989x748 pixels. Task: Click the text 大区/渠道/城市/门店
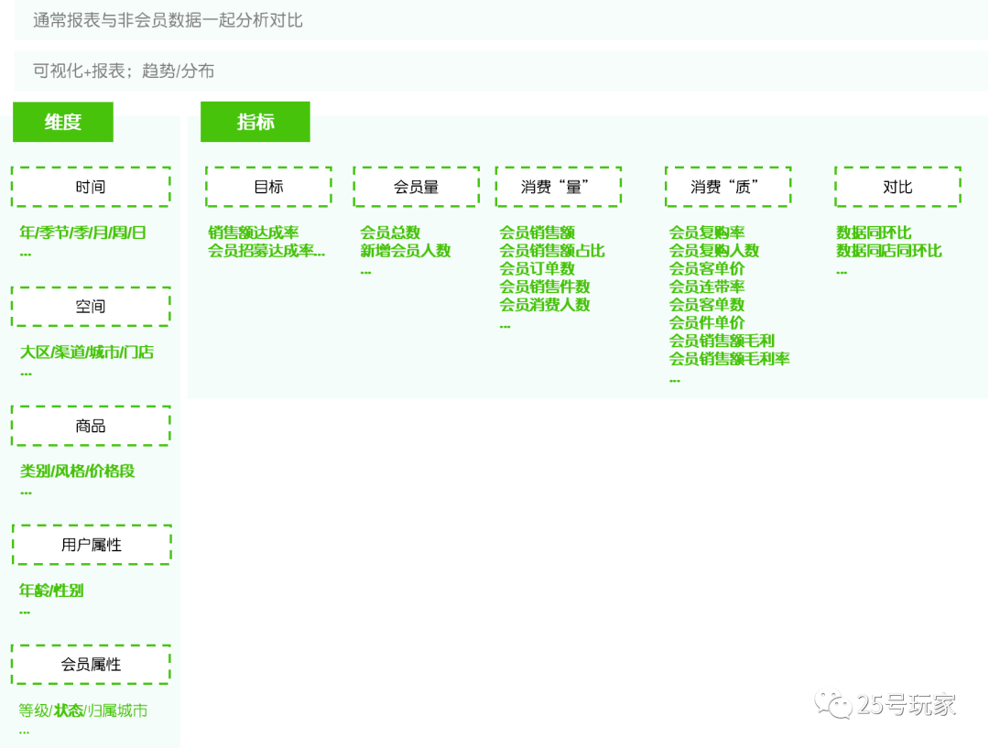[86, 352]
